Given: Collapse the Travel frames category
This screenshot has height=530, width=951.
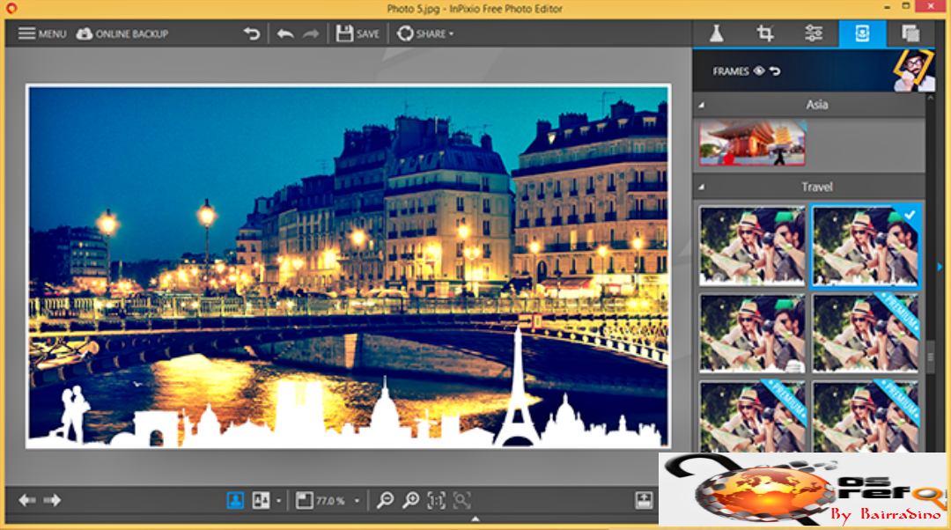Looking at the screenshot, I should [x=702, y=187].
